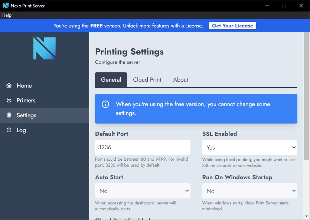Viewport: 310px width, 220px height.
Task: Close the Nexo Print Server window
Action: [301, 6]
